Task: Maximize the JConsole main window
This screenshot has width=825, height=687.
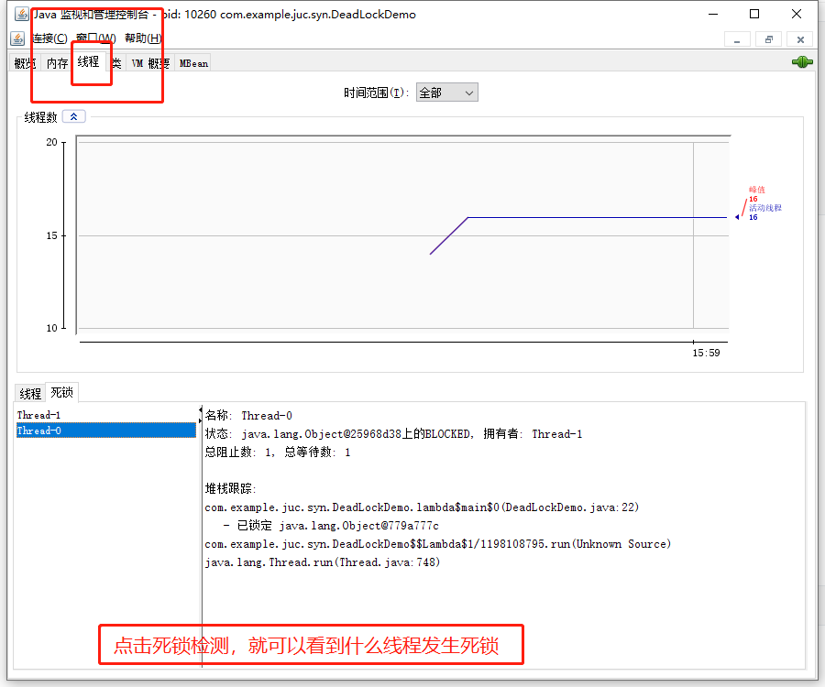Action: click(x=754, y=14)
